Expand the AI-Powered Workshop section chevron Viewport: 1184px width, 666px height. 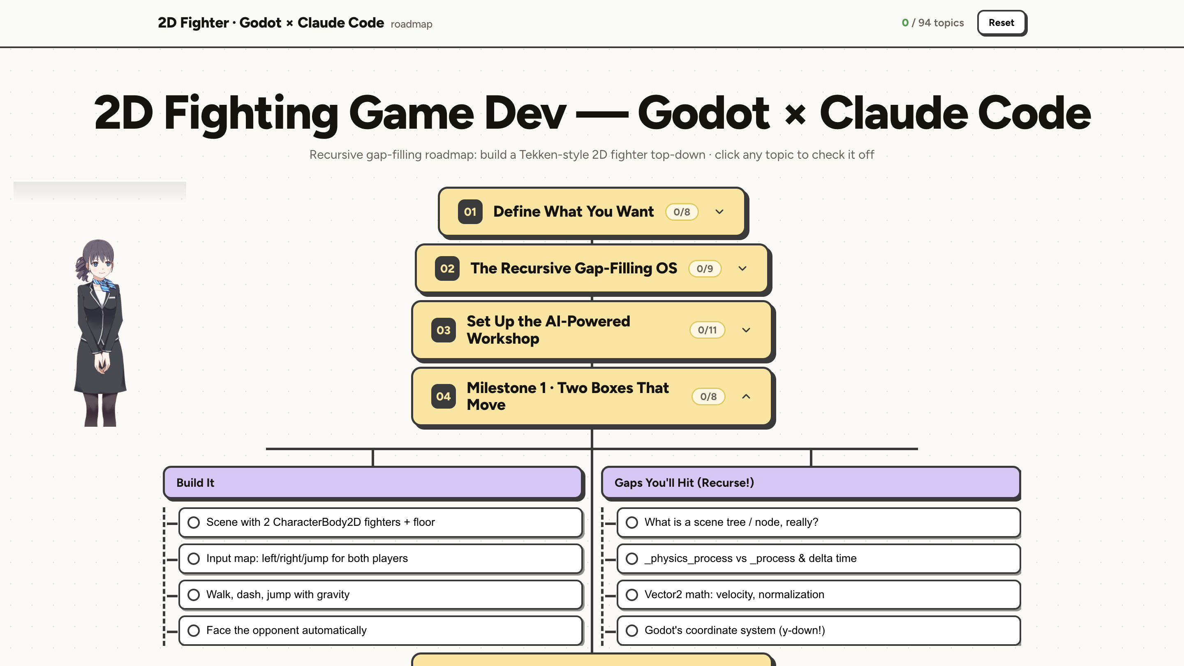pos(746,330)
